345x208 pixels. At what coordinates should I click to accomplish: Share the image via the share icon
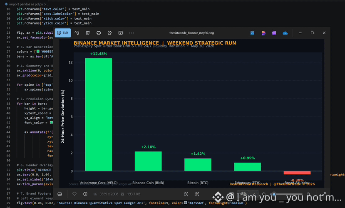109,33
